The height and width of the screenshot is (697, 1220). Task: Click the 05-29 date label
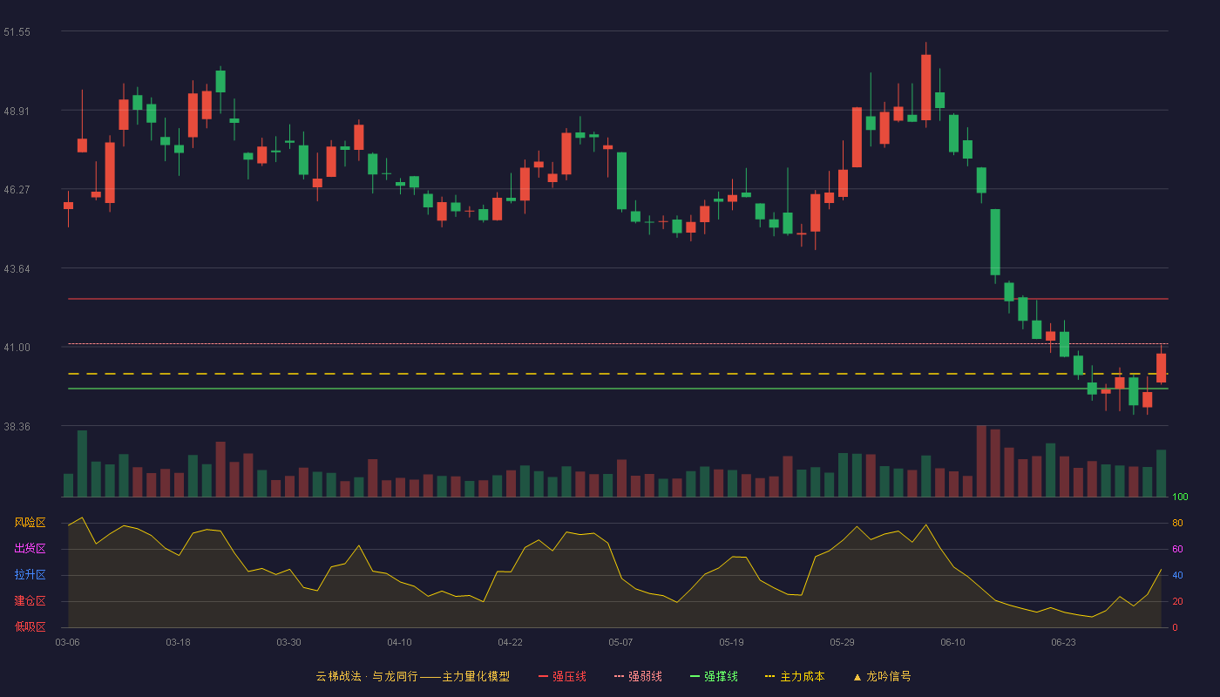click(842, 642)
